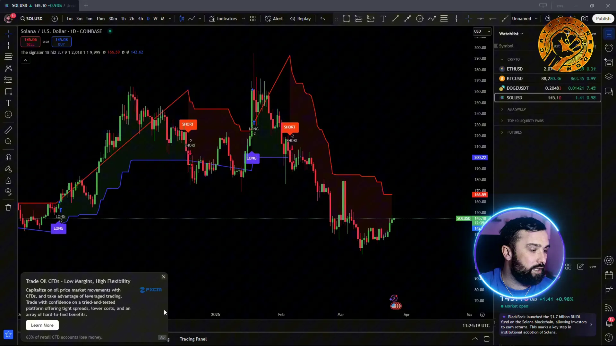616x346 pixels.
Task: Add a symbol to compare with plus icon
Action: (x=55, y=19)
